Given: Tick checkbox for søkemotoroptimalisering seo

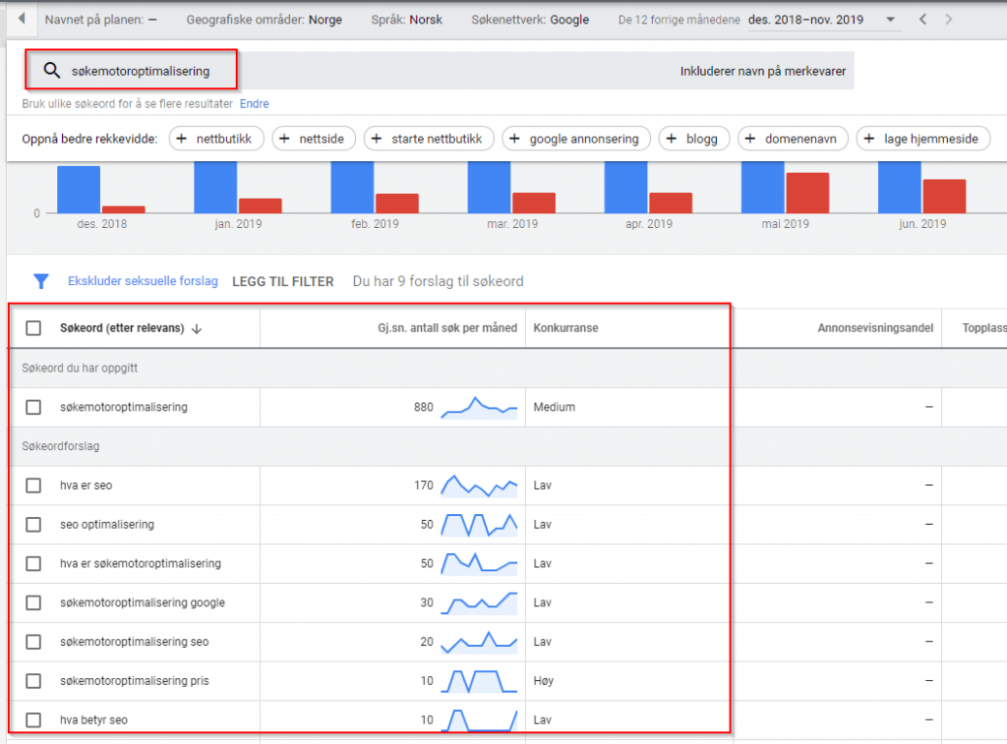Looking at the screenshot, I should click(33, 642).
